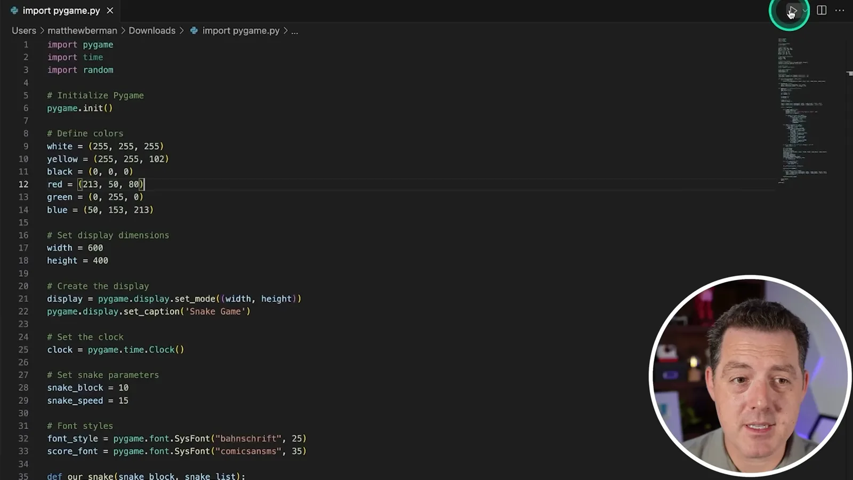Image resolution: width=853 pixels, height=480 pixels.
Task: Click the scrollbar marker at right edge
Action: (x=849, y=74)
